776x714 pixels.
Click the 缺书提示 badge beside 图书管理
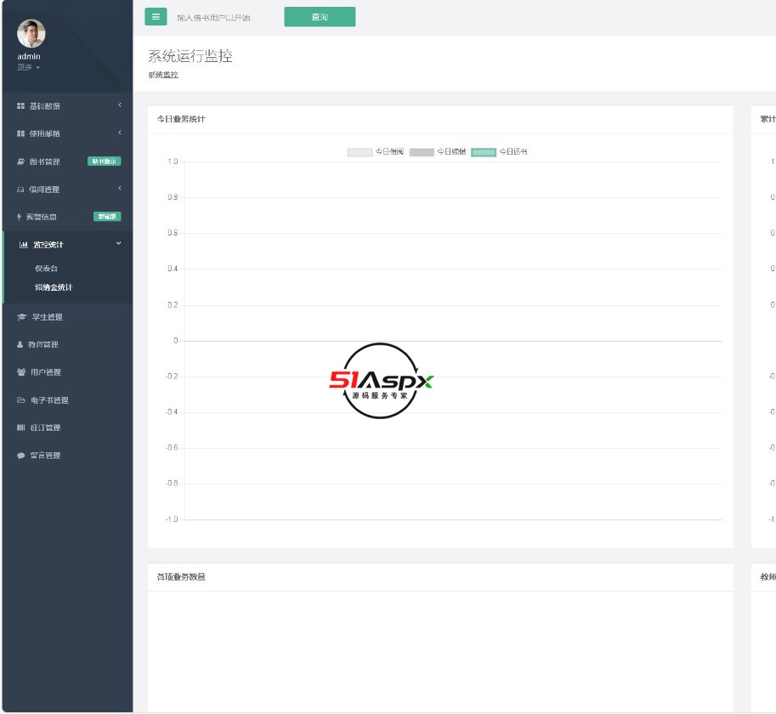coord(105,161)
